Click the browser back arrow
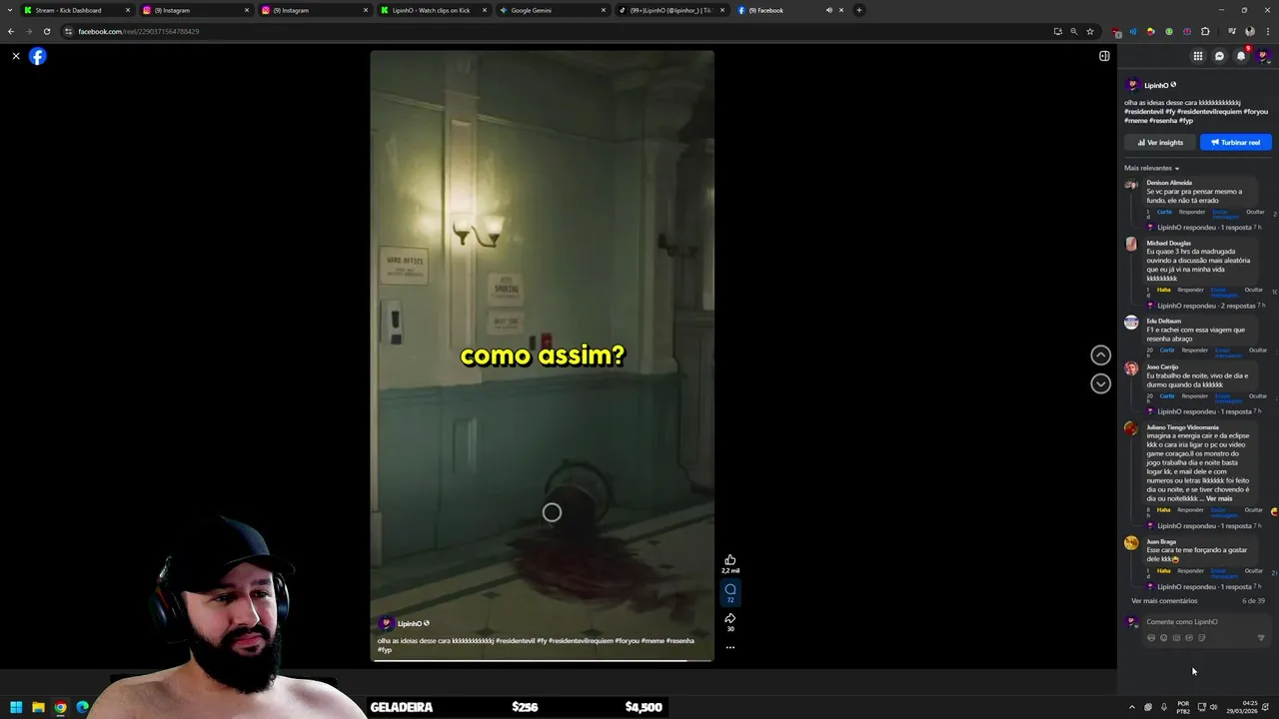Viewport: 1279px width, 719px height. [11, 31]
